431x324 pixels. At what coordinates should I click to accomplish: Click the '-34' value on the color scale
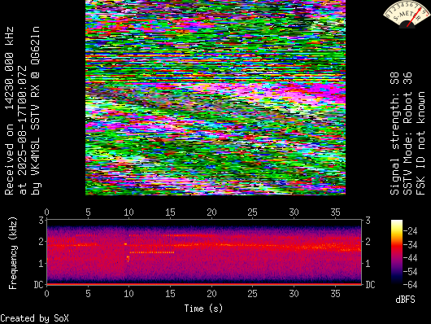click(410, 244)
